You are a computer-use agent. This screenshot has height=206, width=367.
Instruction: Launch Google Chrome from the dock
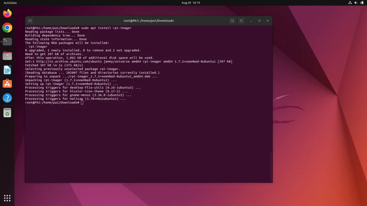coord(7,28)
